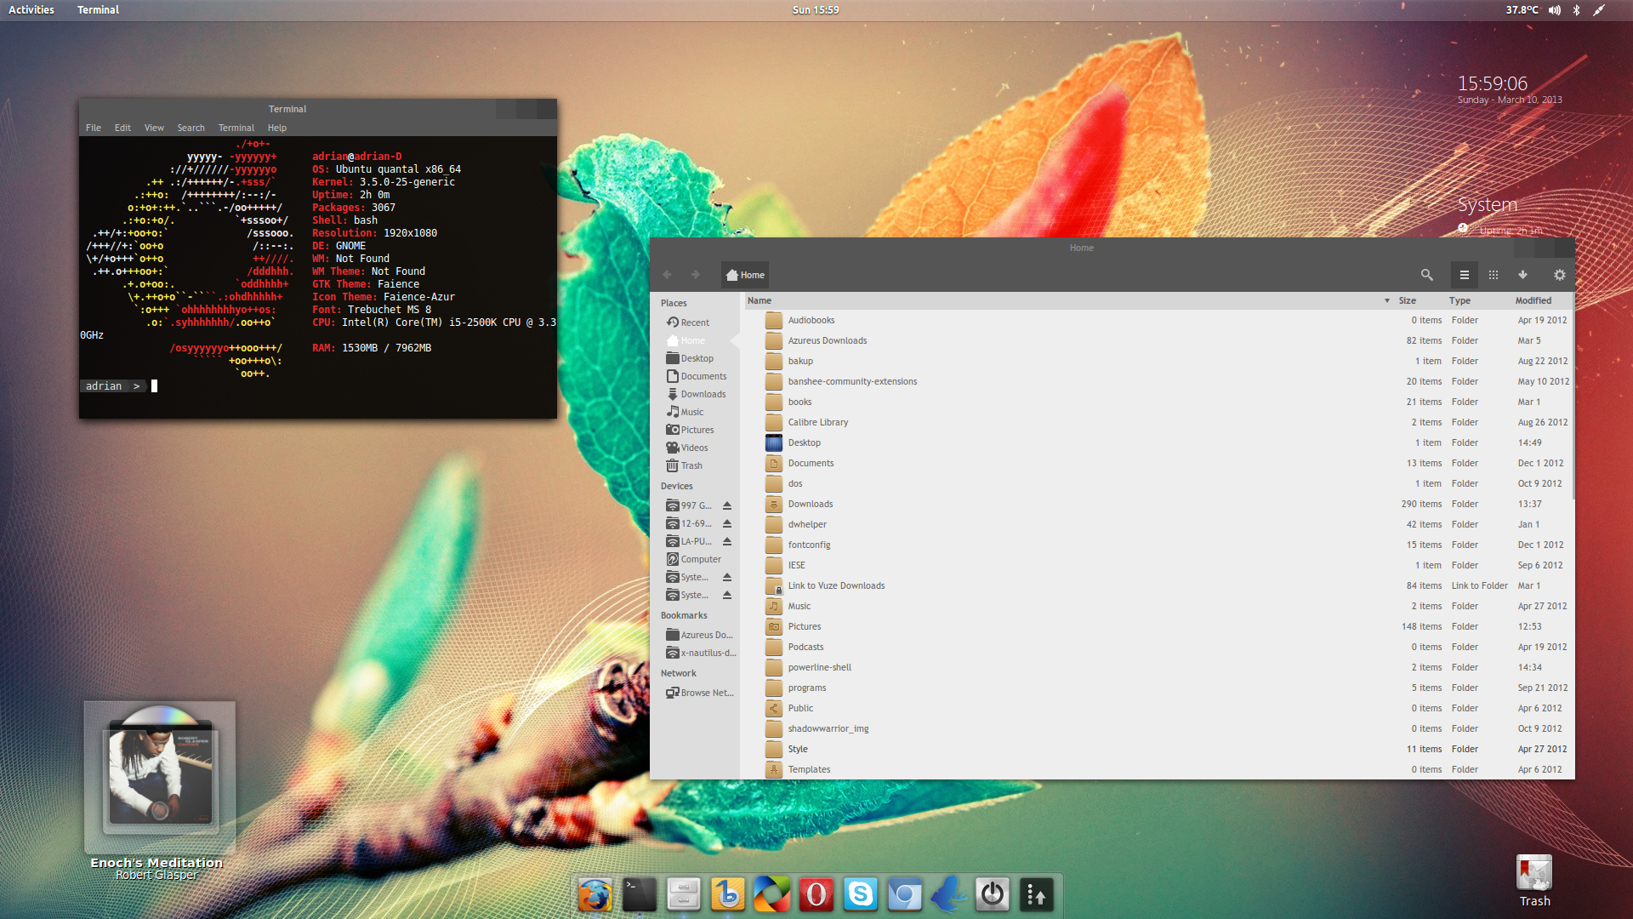Open the Bluetooth indicator
1633x919 pixels.
(1576, 10)
